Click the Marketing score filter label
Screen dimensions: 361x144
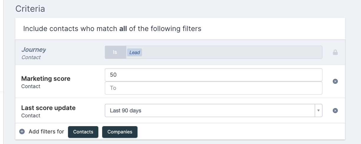click(46, 79)
